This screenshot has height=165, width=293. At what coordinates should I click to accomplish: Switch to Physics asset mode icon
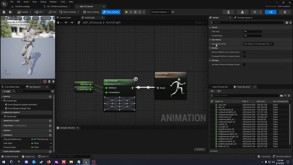(x=285, y=12)
